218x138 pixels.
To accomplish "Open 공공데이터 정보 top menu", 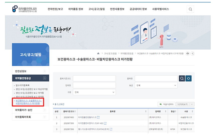I will 138,9.
